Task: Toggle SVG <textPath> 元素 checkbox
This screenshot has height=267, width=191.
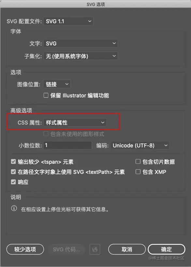Action: 13,172
